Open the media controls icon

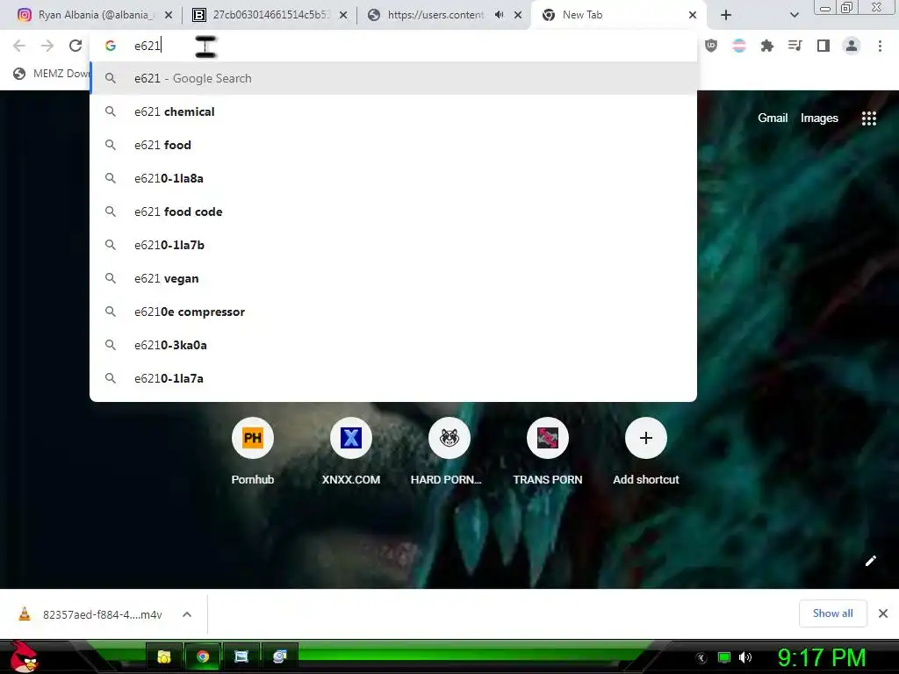[x=795, y=46]
